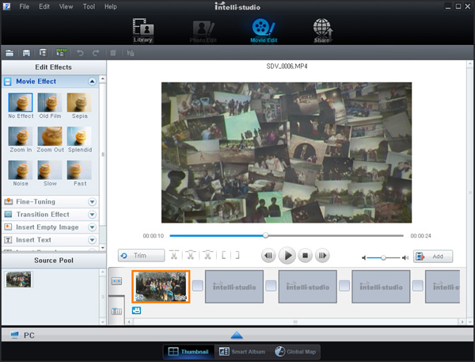
Task: Apply the Zoom Out effect
Action: (50, 139)
